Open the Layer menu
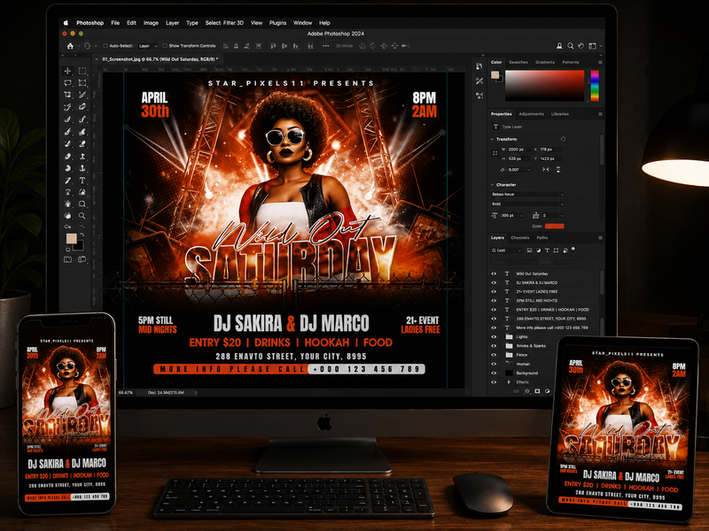 [172, 23]
